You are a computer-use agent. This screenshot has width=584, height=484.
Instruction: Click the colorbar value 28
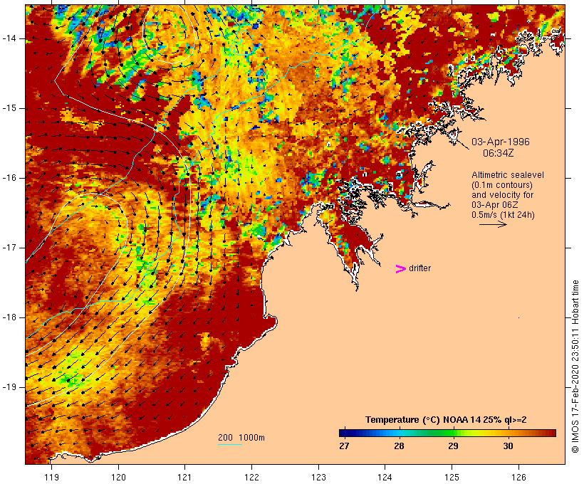coord(399,446)
